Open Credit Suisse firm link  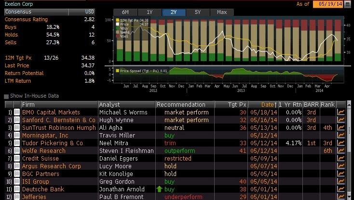(x=41, y=158)
